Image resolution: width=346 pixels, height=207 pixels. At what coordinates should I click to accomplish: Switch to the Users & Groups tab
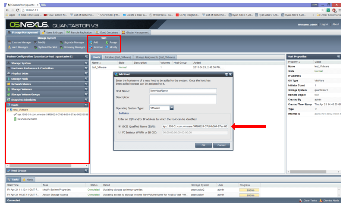click(x=54, y=32)
